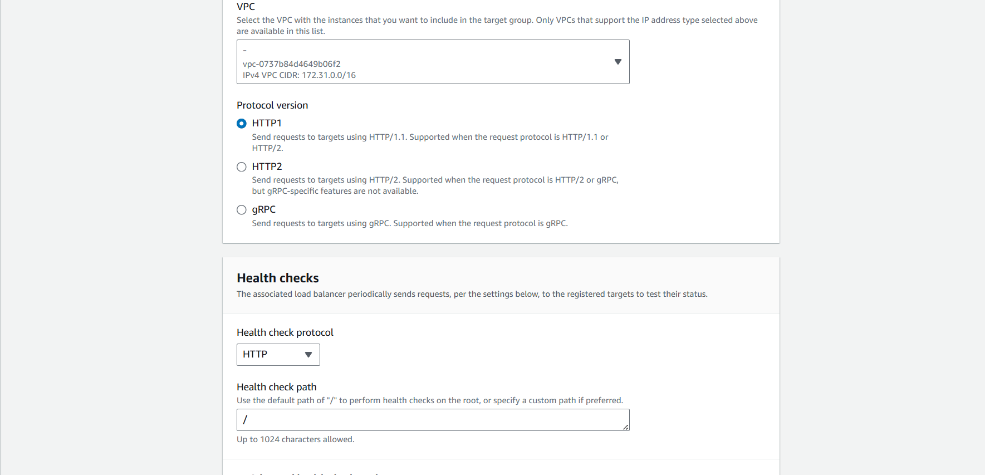Click the Protocol version field label
Viewport: 985px width, 475px height.
click(x=272, y=105)
